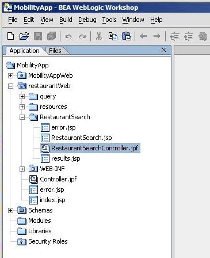Collapse the RestaurantSearch folder
210x258 pixels.
click(x=22, y=117)
